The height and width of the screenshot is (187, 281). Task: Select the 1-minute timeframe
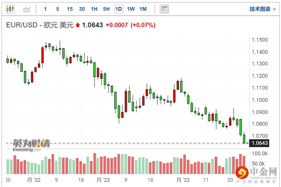coord(45,9)
